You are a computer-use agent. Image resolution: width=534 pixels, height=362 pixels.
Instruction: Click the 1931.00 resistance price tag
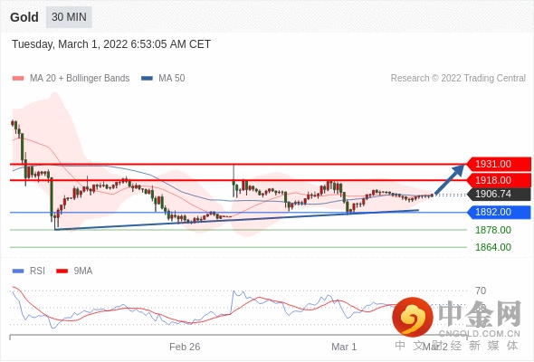coord(499,164)
